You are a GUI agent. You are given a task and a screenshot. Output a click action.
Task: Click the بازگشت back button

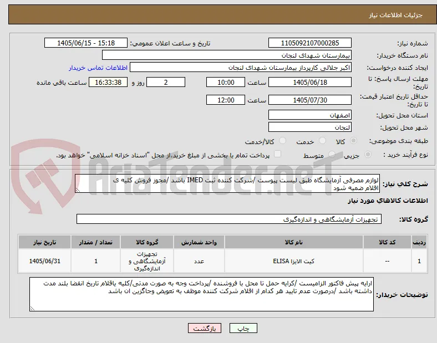click(x=205, y=328)
